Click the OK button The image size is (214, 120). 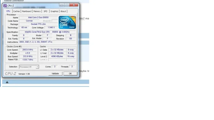click(x=70, y=74)
